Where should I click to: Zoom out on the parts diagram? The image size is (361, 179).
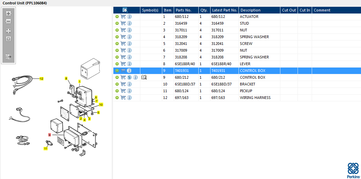tap(8, 21)
